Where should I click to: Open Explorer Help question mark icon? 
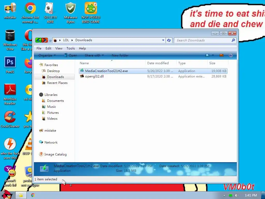pyautogui.click(x=231, y=55)
